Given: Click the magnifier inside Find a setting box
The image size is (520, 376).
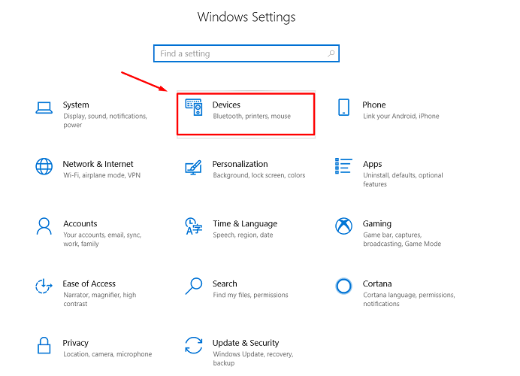Looking at the screenshot, I should [x=331, y=54].
